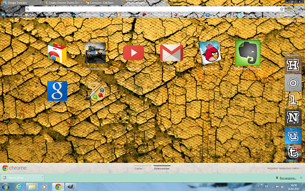Open the blue u thumbnail in the right strip
The width and height of the screenshot is (305, 191).
(x=293, y=136)
